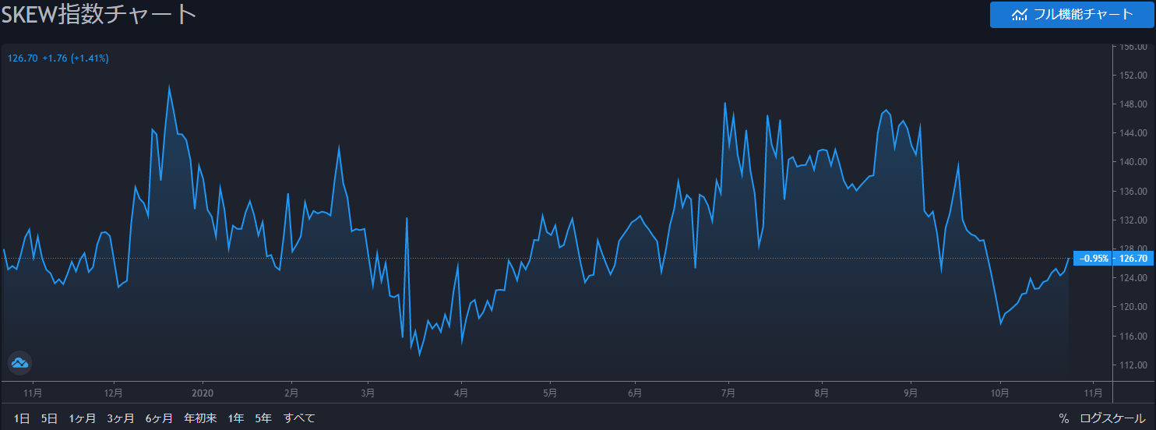Click the 7月 label on time axis
This screenshot has width=1156, height=430.
729,393
